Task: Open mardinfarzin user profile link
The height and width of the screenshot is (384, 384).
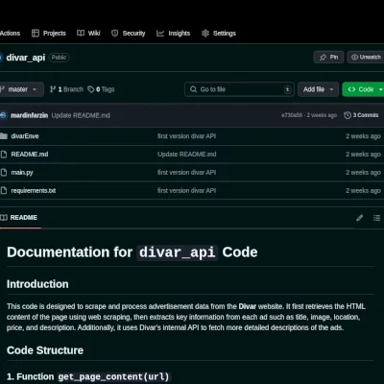Action: click(30, 115)
